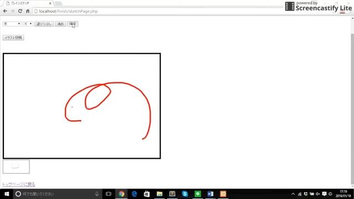Open Task View on the taskbar

(108, 194)
